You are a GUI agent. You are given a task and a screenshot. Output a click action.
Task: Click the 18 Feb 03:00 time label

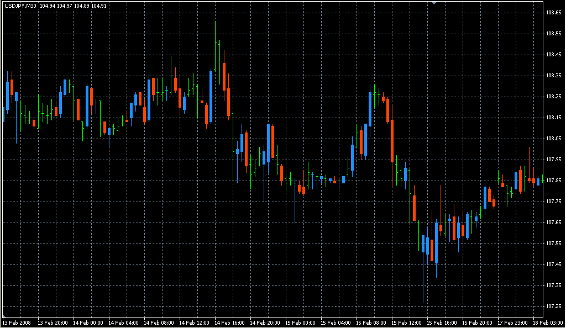click(x=548, y=322)
